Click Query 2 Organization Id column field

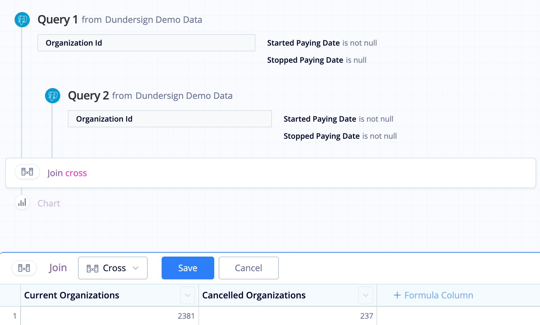170,119
